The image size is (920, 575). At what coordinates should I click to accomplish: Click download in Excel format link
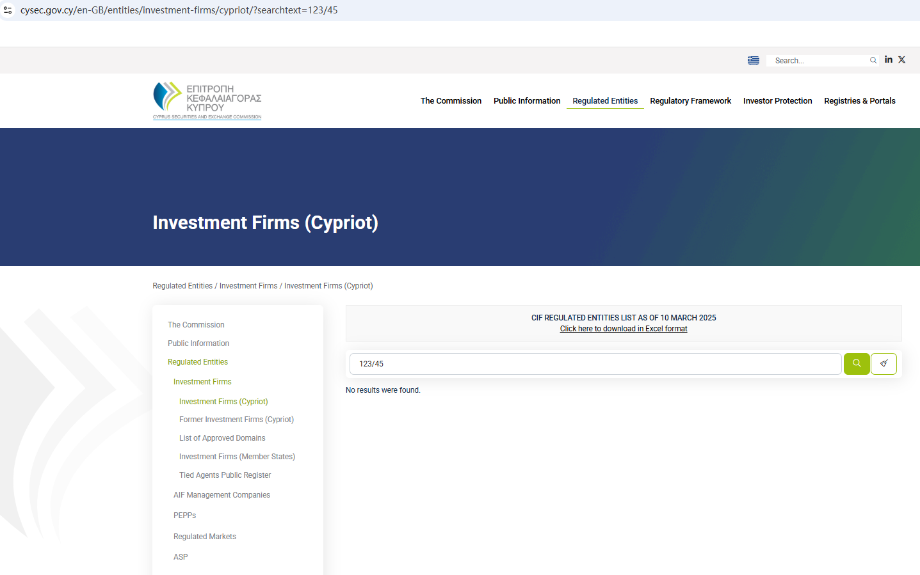[623, 329]
